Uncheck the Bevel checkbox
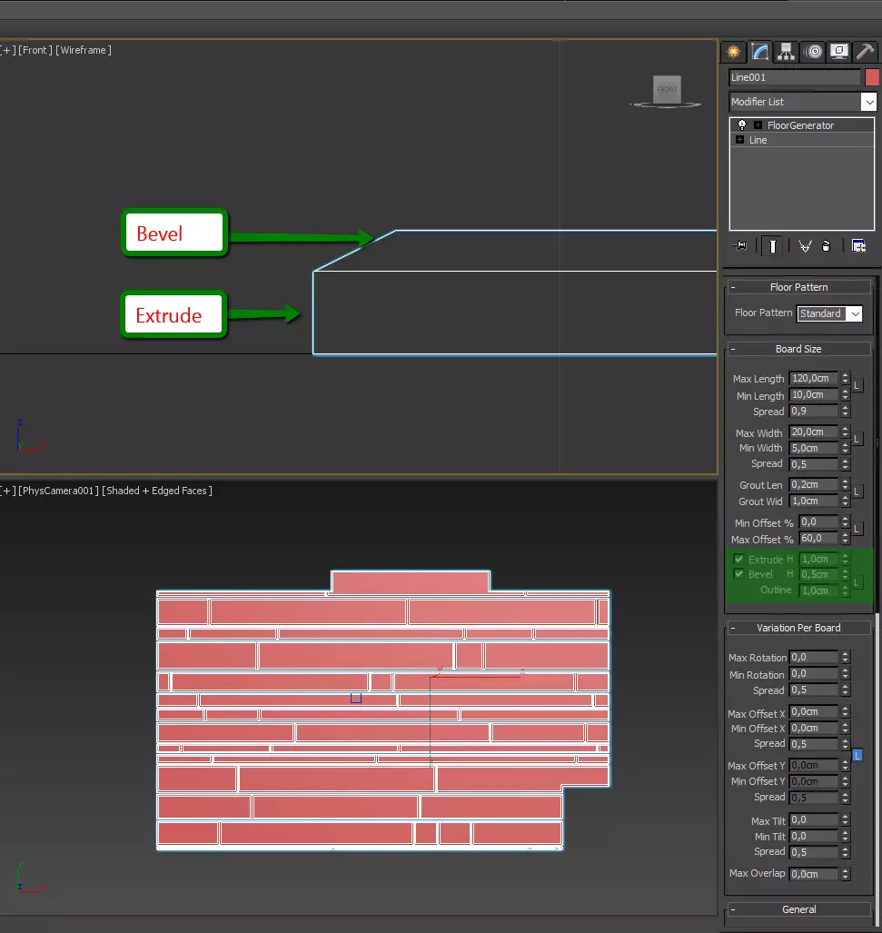Screen dimensions: 882x933 pos(738,574)
